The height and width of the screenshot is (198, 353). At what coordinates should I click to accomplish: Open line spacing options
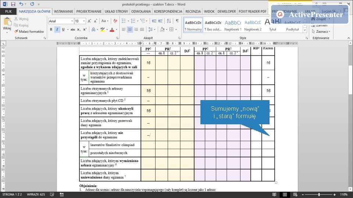pyautogui.click(x=151, y=29)
